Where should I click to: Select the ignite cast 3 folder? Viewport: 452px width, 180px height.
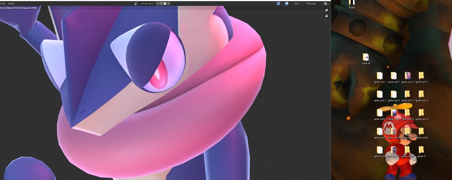[x=379, y=96]
